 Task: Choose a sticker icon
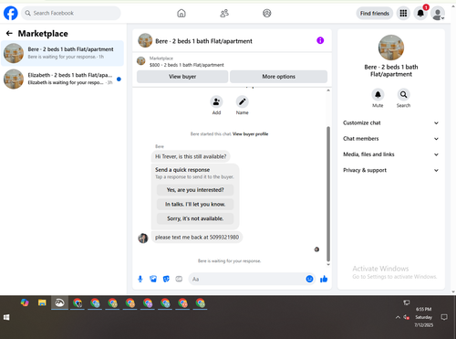coord(166,279)
